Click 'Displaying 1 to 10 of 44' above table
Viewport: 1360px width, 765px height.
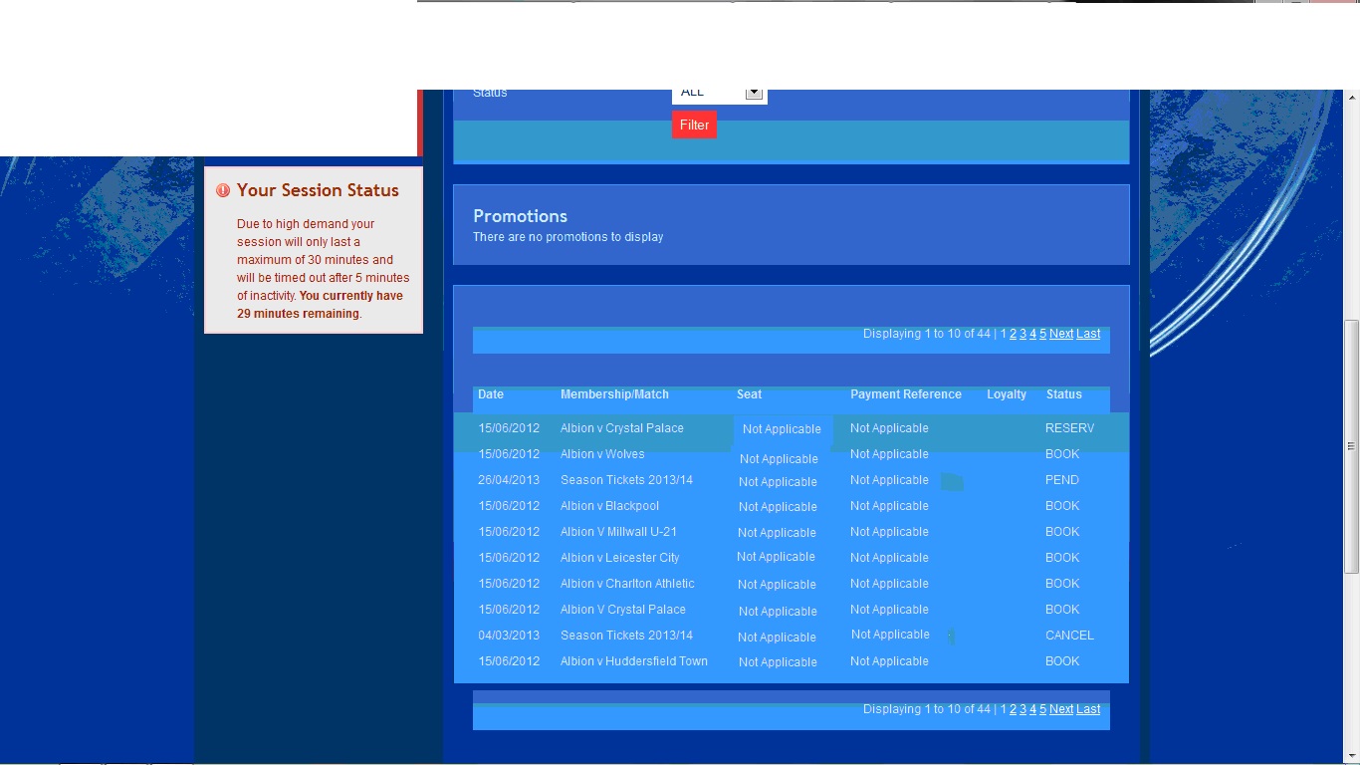(x=927, y=334)
